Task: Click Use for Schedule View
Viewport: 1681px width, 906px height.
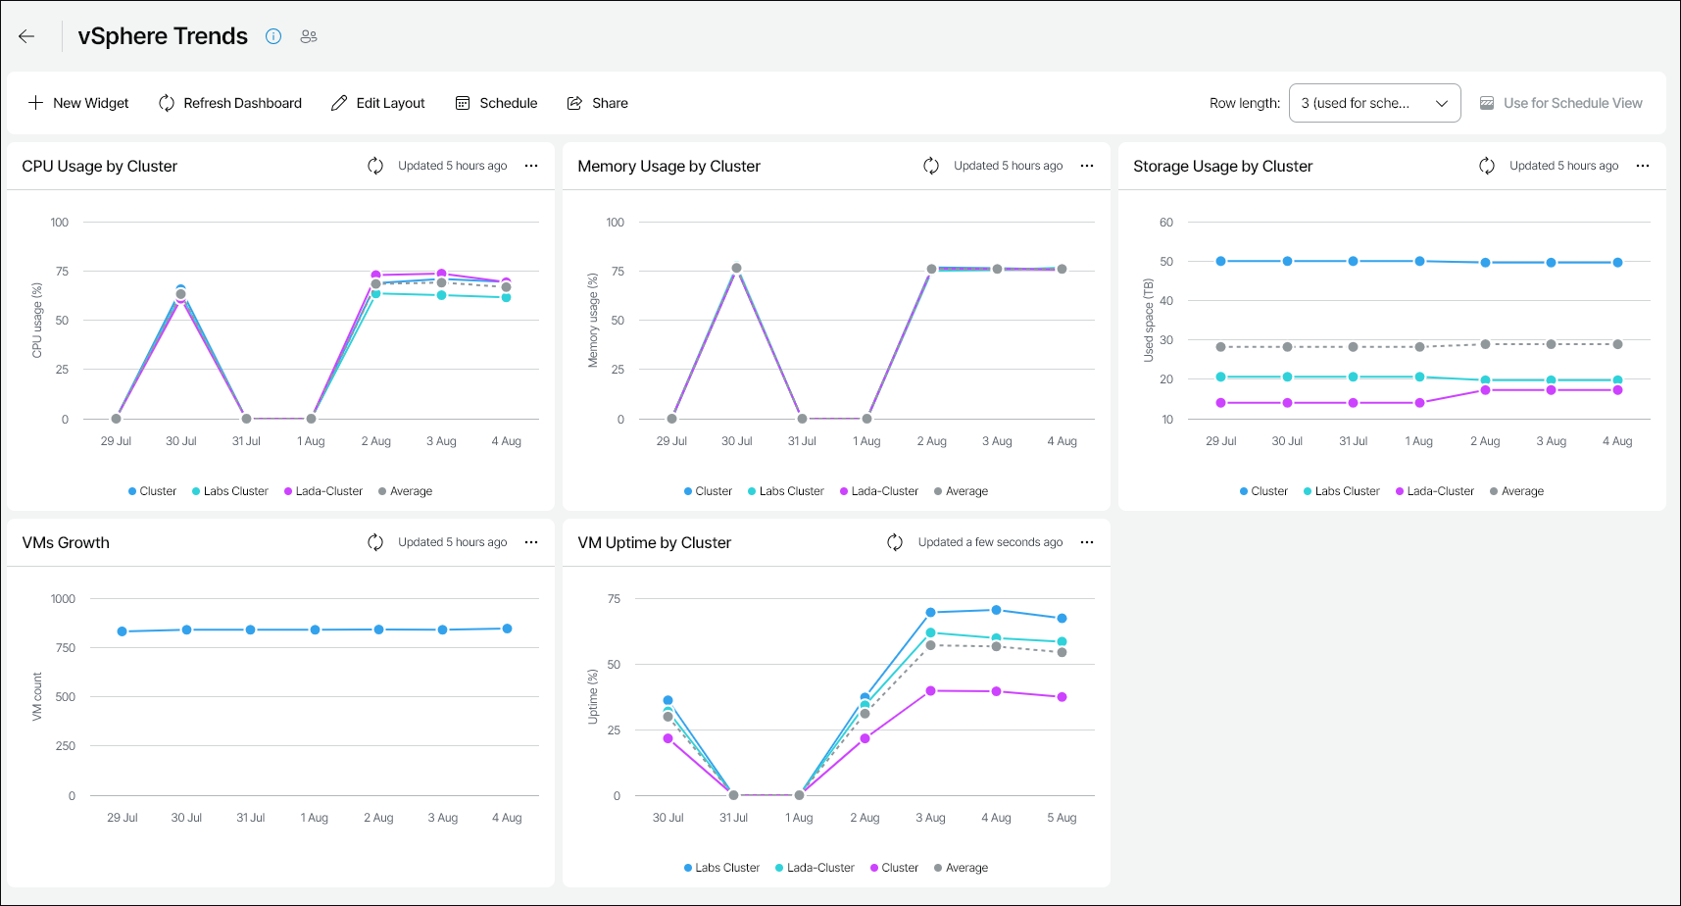Action: [x=1560, y=103]
